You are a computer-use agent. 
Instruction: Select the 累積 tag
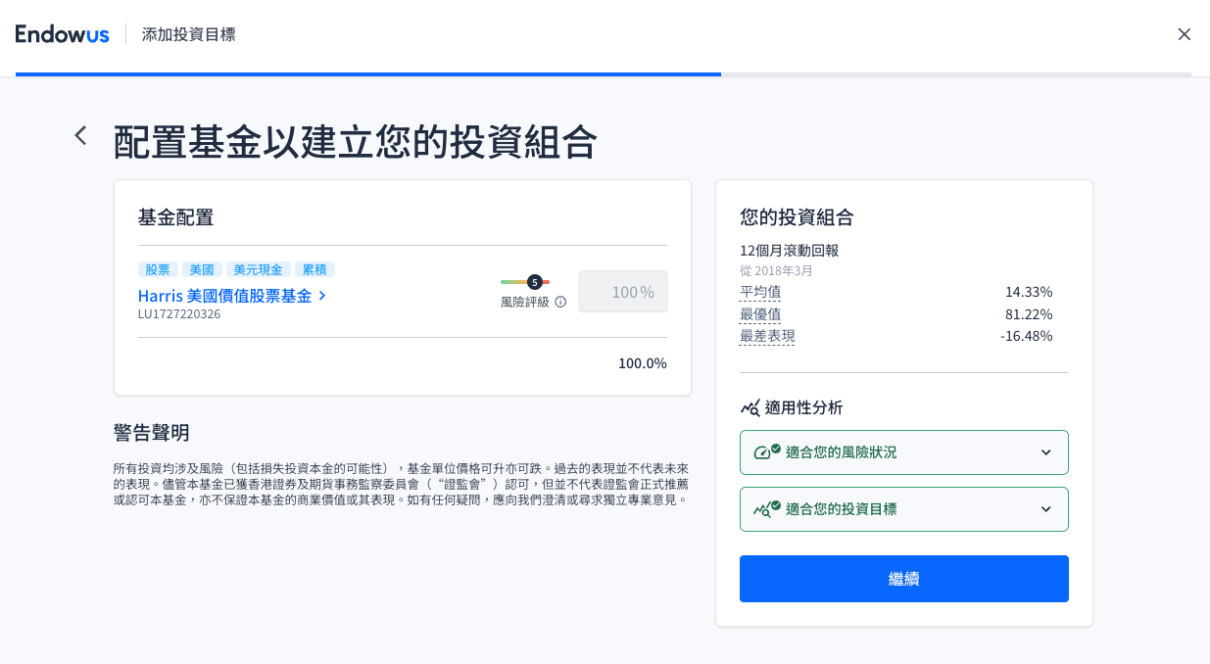(315, 269)
